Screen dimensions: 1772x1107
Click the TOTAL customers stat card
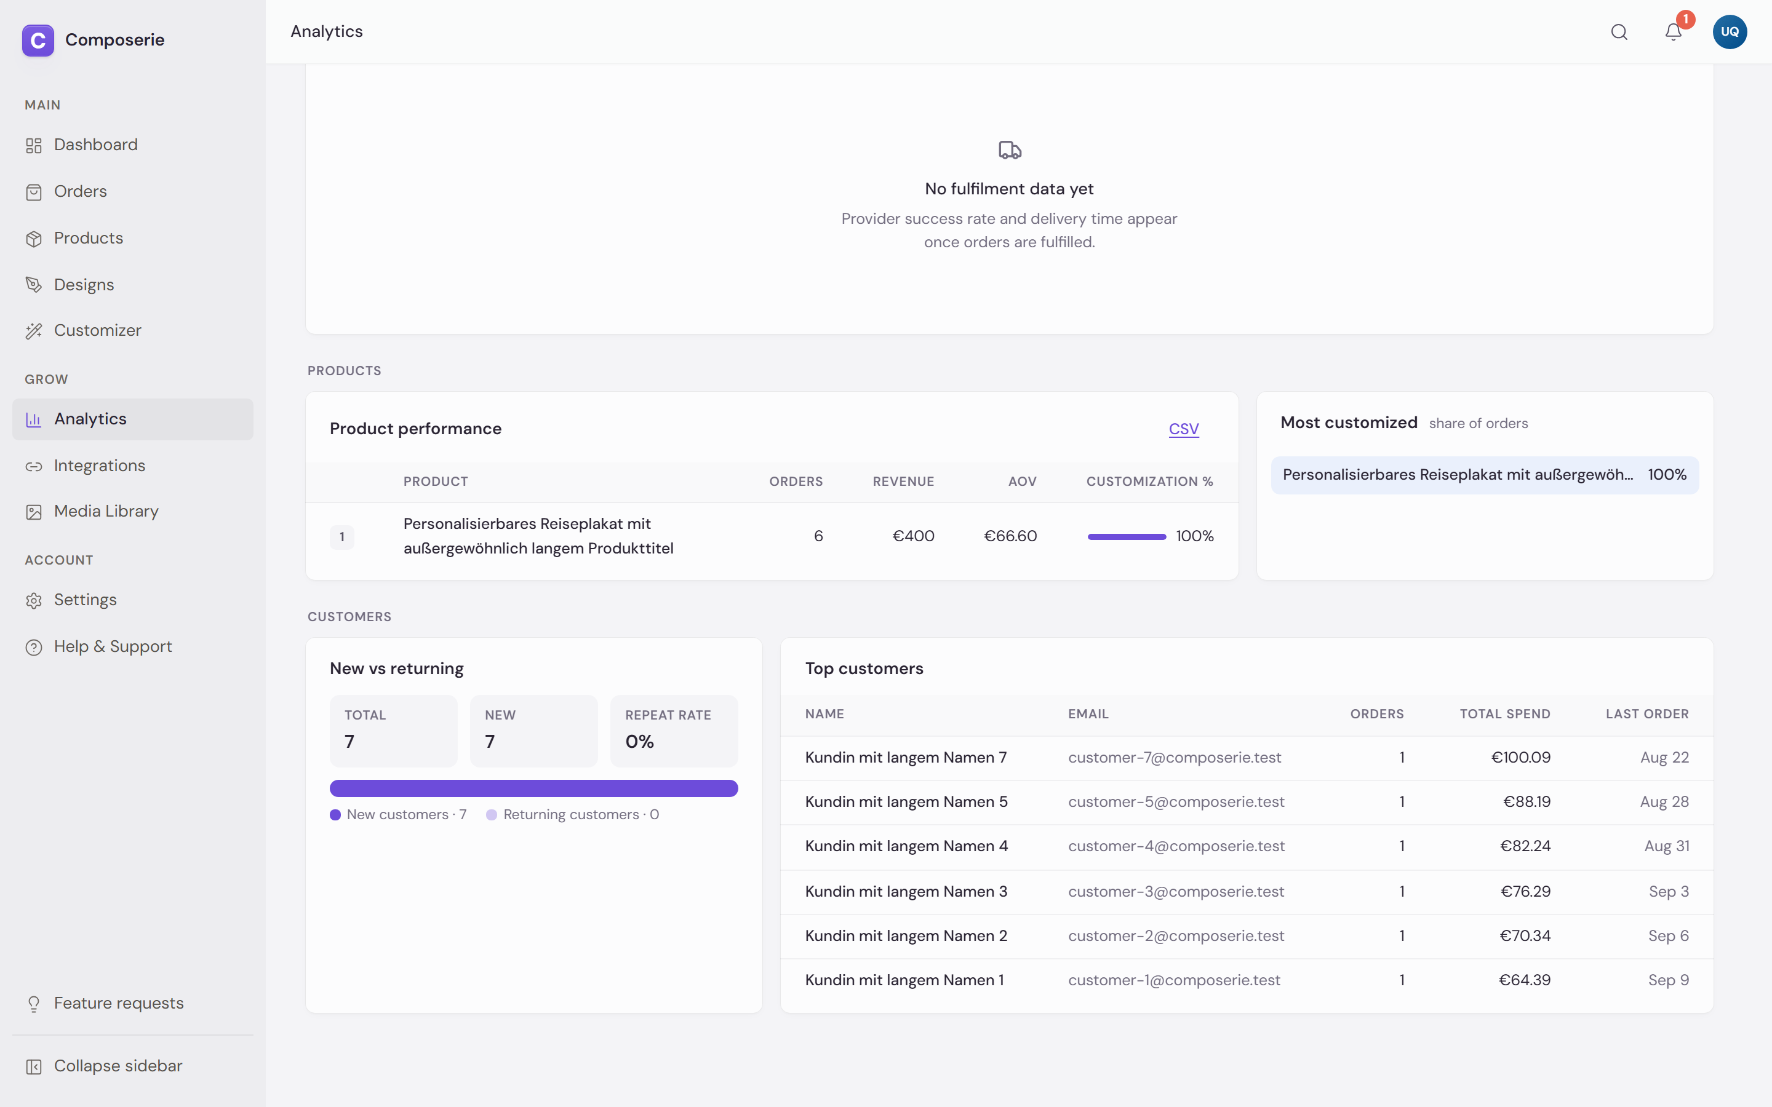pos(393,731)
